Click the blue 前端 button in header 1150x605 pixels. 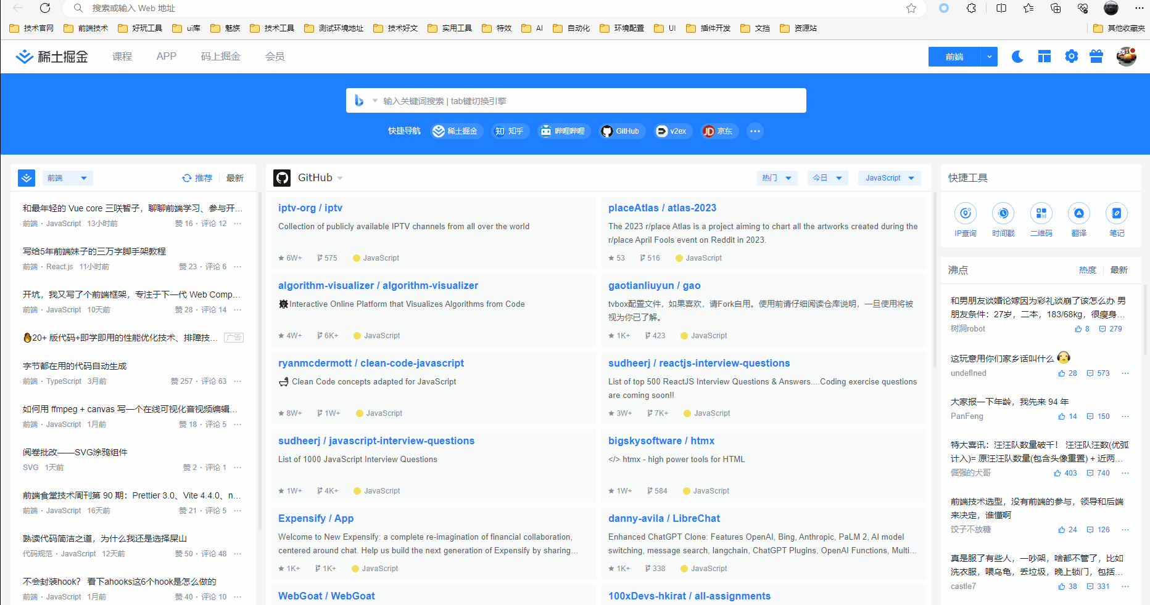[954, 57]
